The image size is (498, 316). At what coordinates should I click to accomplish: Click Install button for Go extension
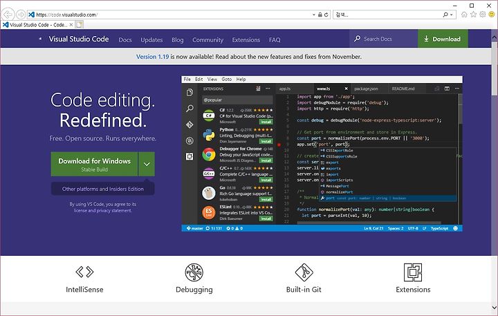[x=266, y=199]
